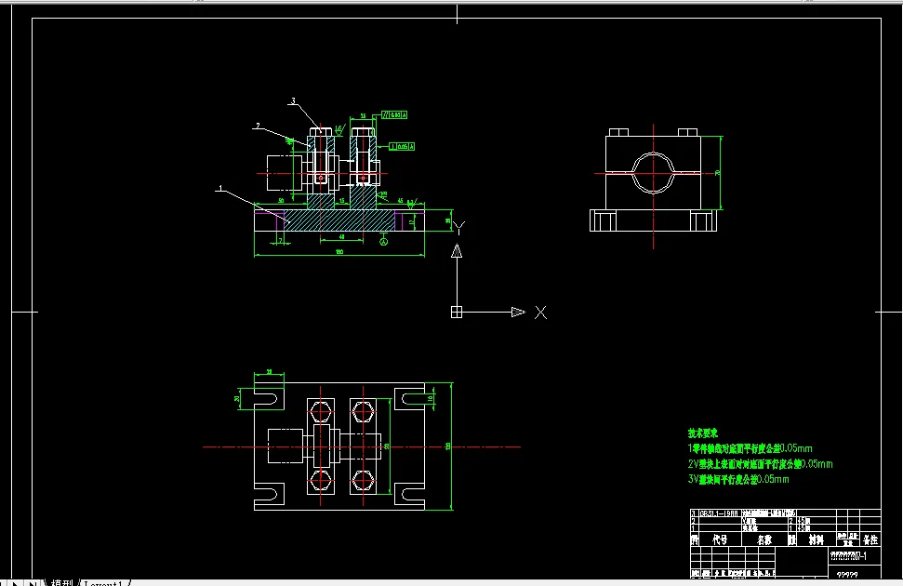
Task: Select the upper-left hex bolt in top view
Action: pyautogui.click(x=321, y=412)
